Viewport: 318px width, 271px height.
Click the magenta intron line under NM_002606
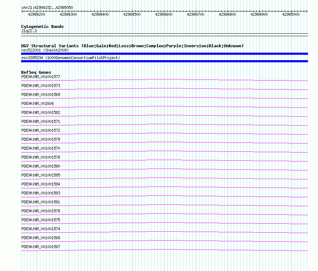(164, 106)
